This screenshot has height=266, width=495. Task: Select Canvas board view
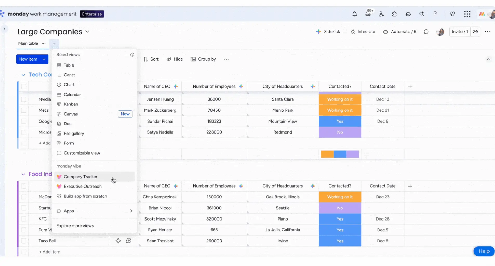(94, 114)
